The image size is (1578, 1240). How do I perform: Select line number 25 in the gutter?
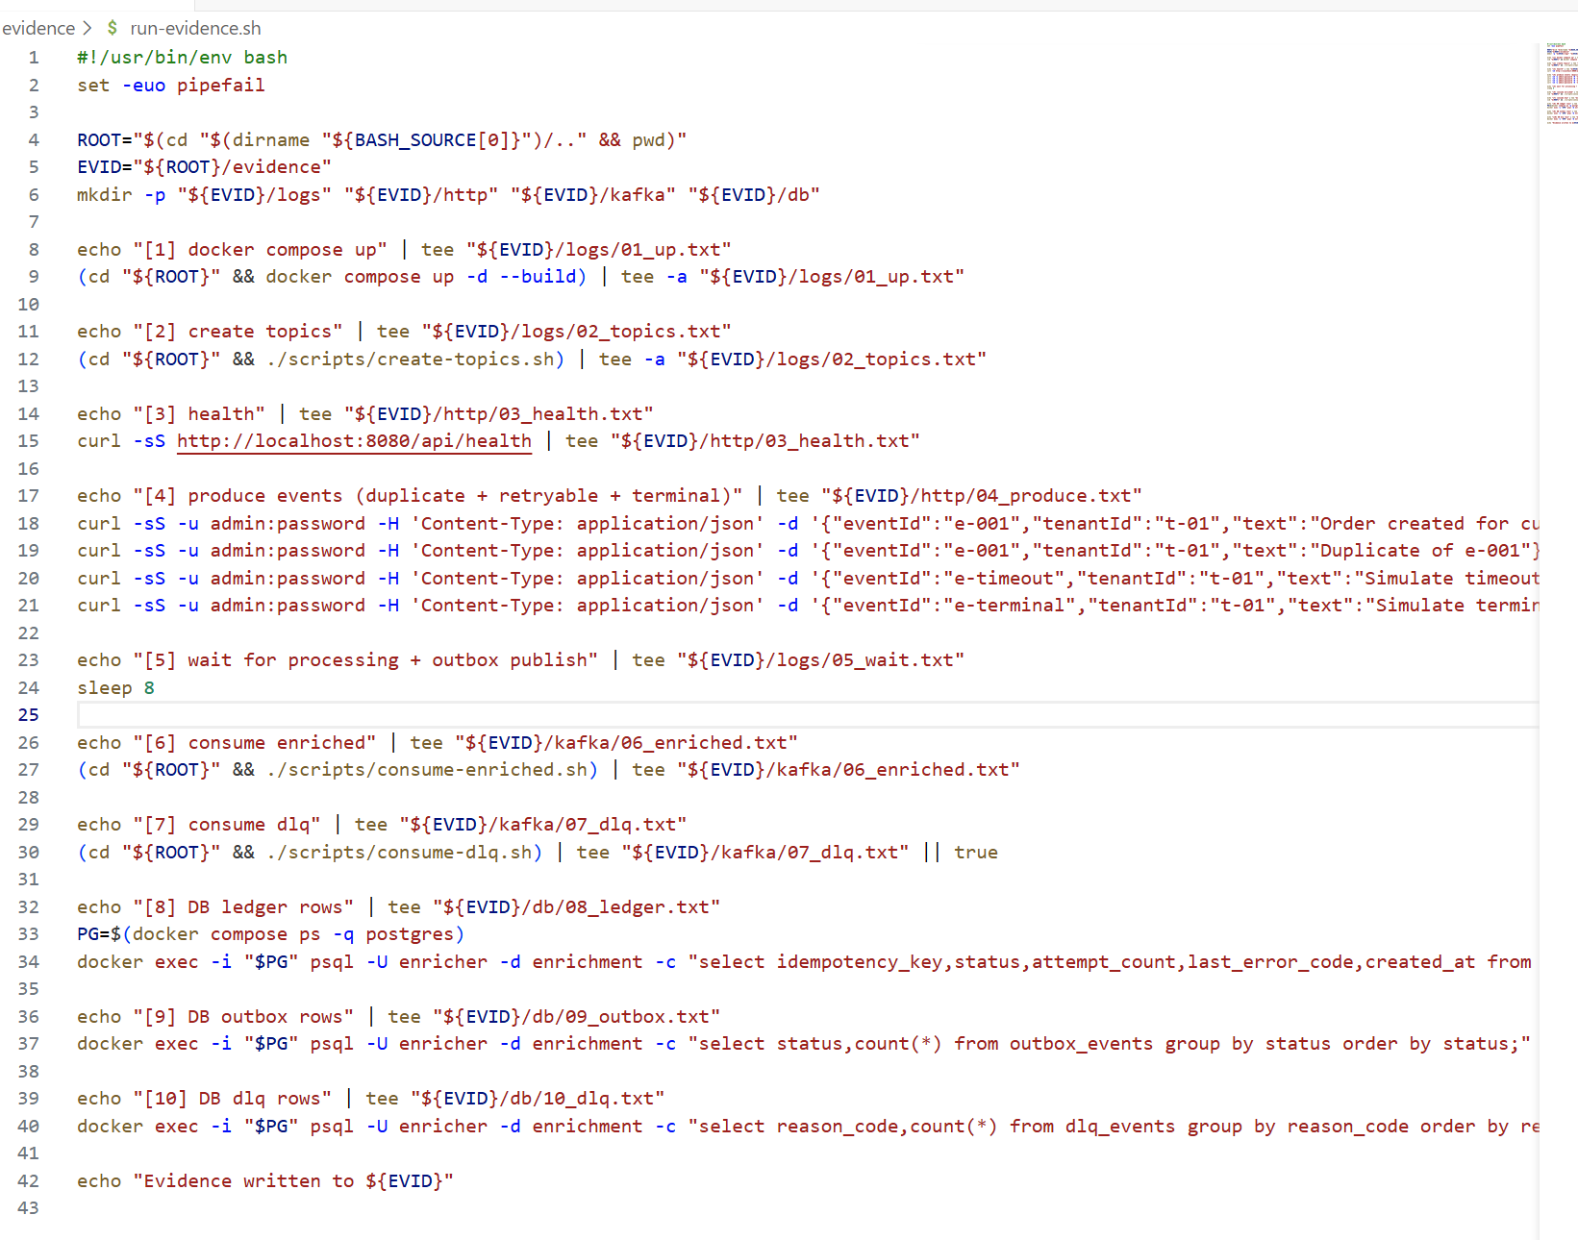click(x=28, y=714)
